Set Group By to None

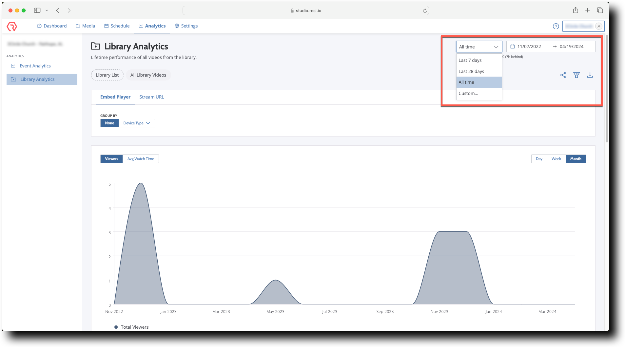point(109,123)
